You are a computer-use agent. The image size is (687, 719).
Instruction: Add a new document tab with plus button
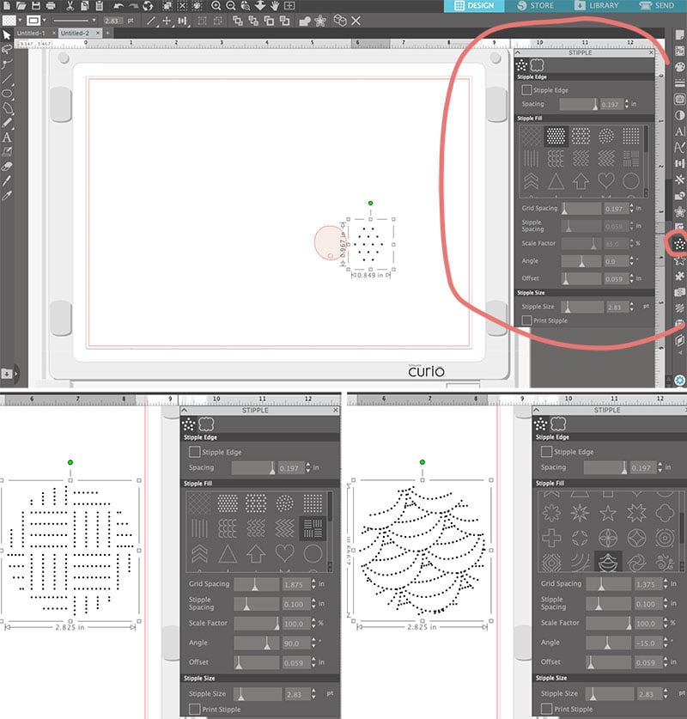[x=107, y=33]
